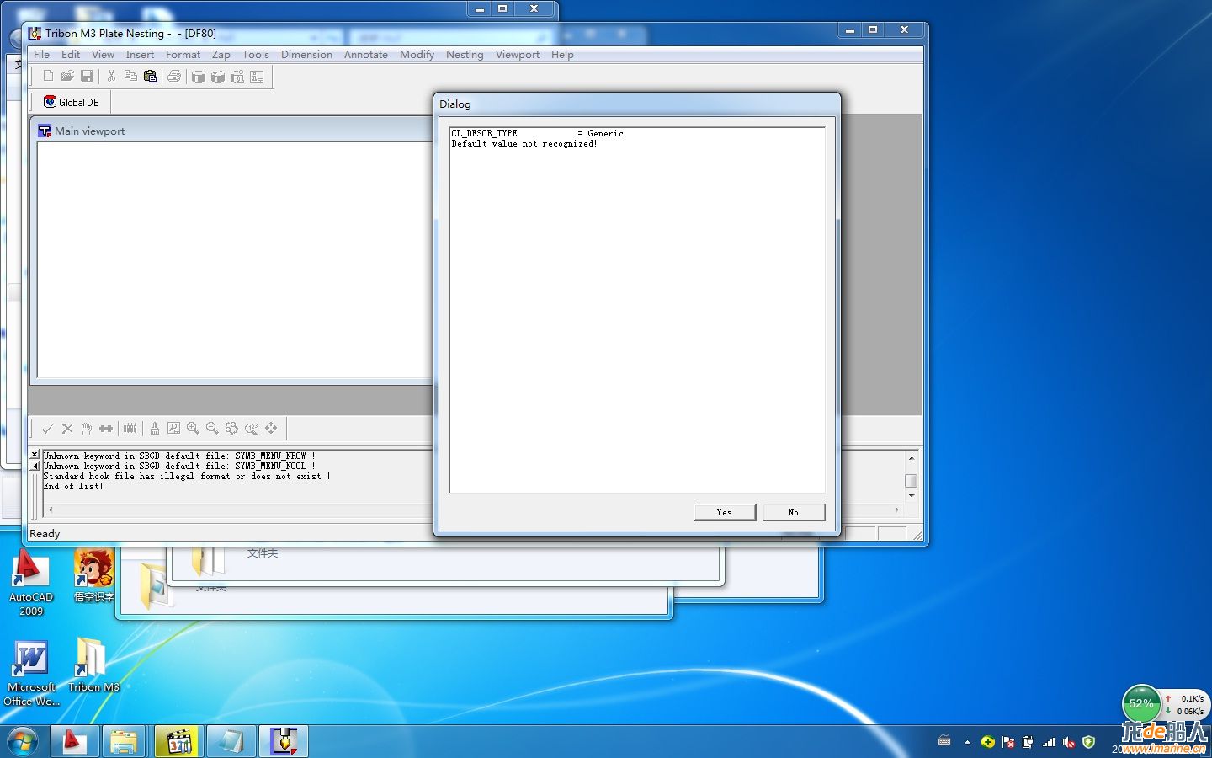This screenshot has width=1212, height=758.
Task: Click the dumbbell-shaped toolbar icon
Action: pos(106,428)
